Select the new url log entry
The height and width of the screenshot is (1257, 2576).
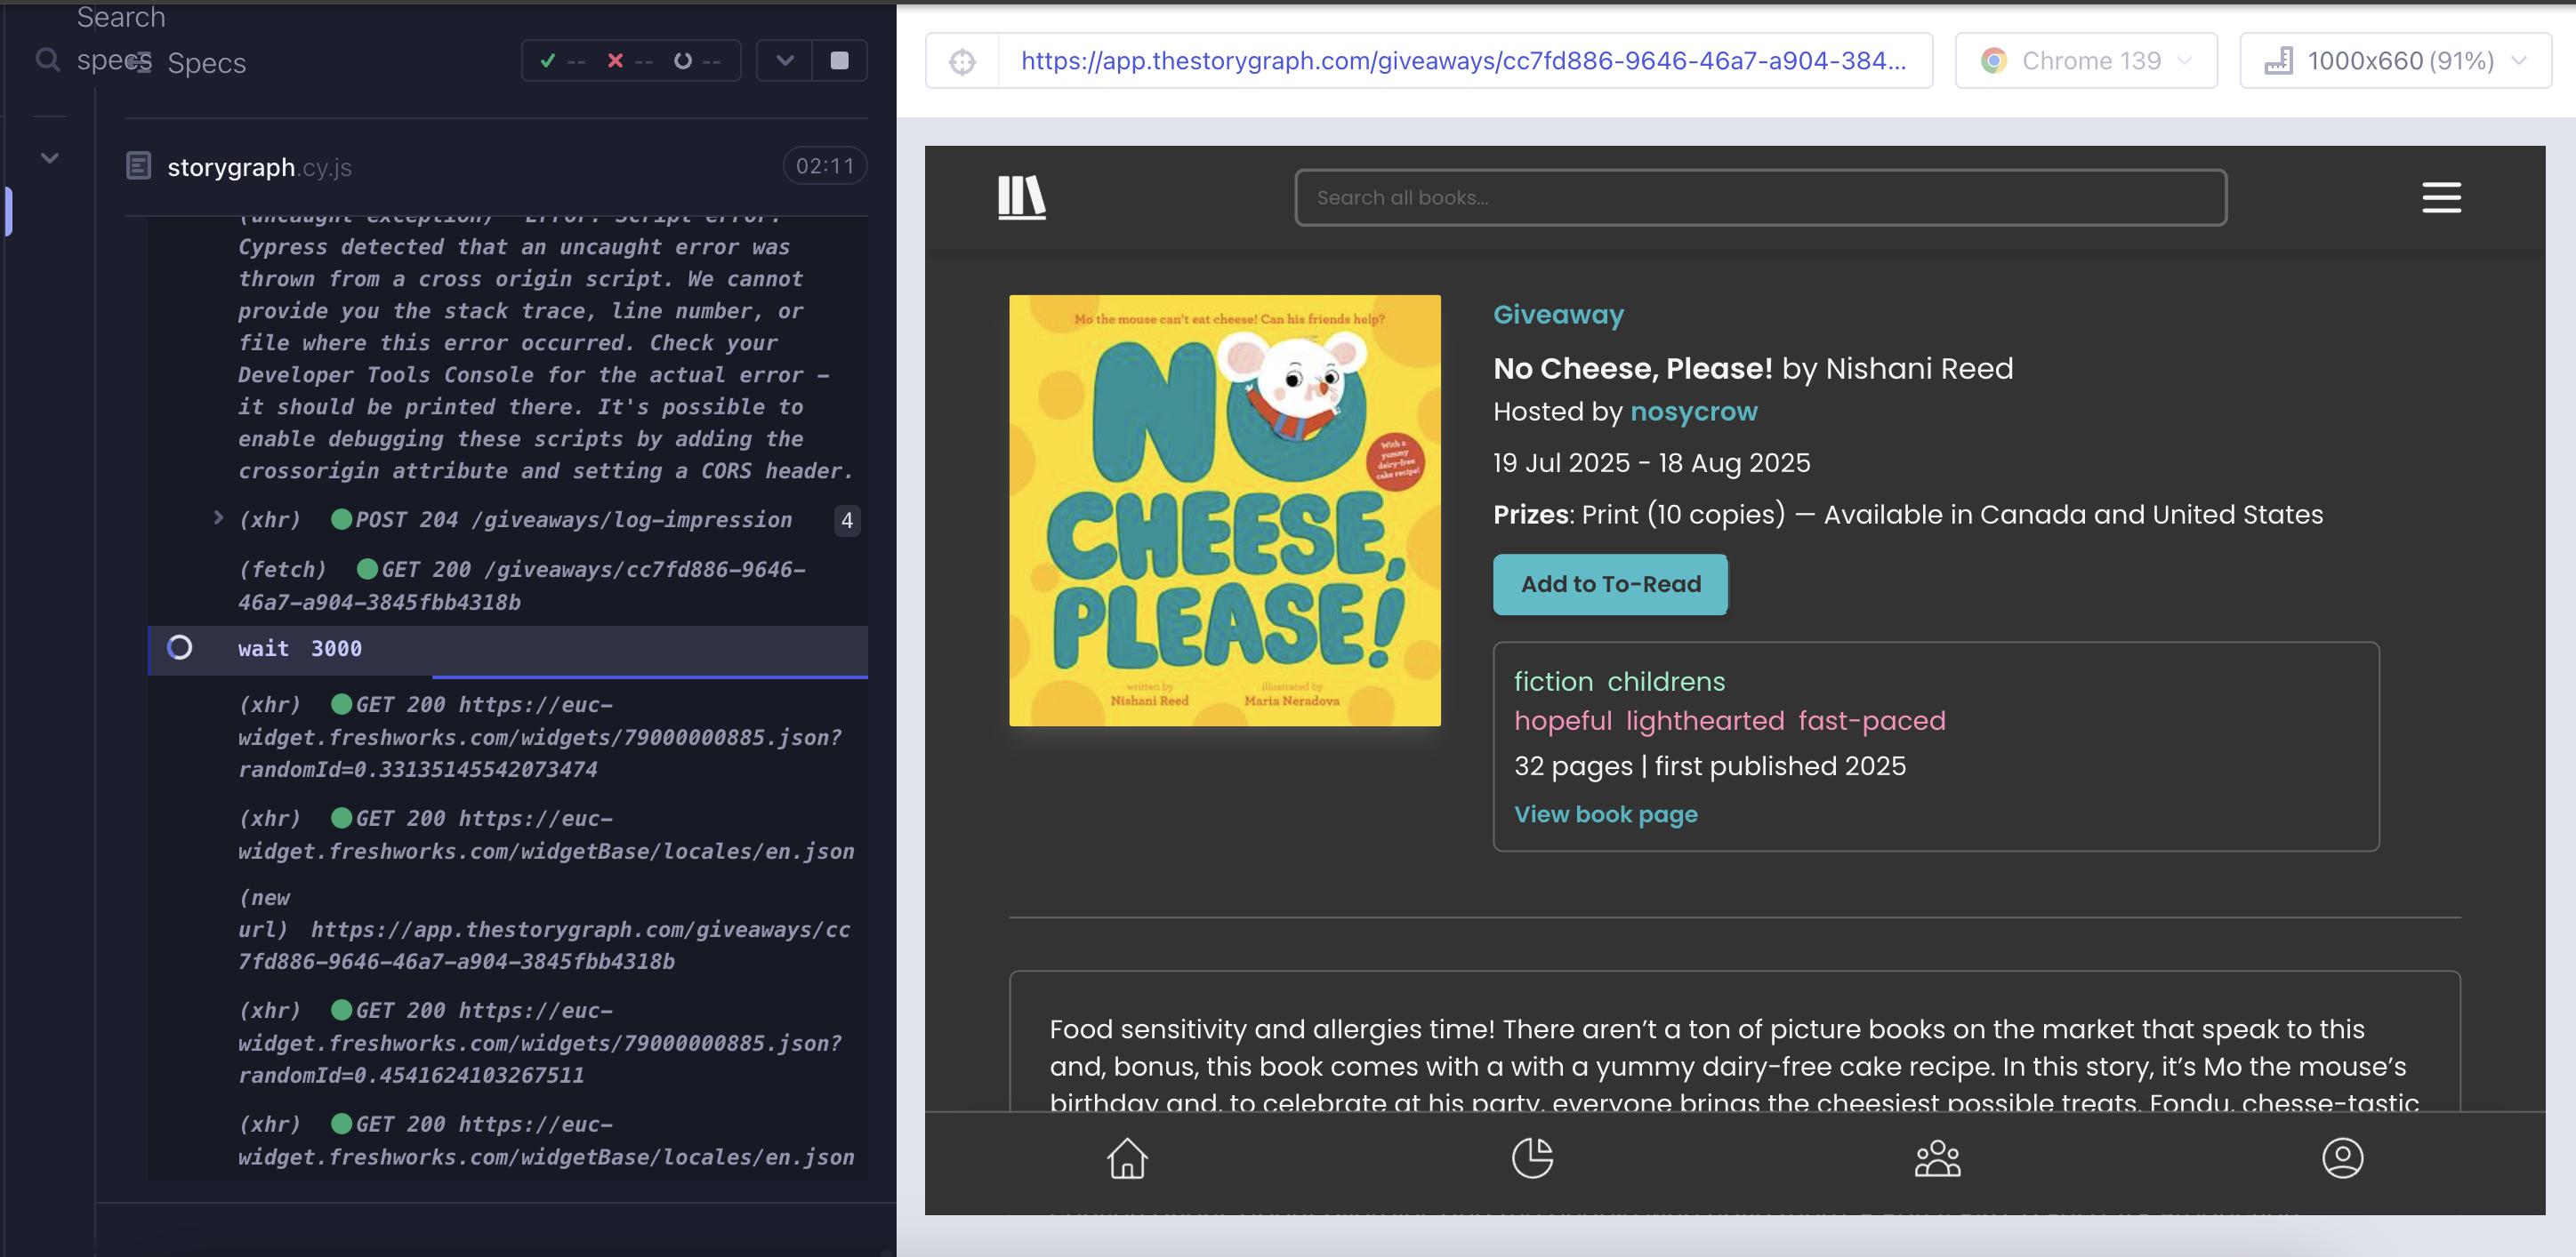click(508, 929)
